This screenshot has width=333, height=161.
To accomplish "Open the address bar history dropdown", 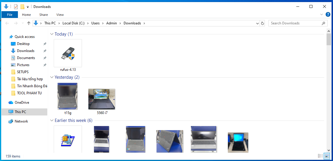I will point(257,23).
